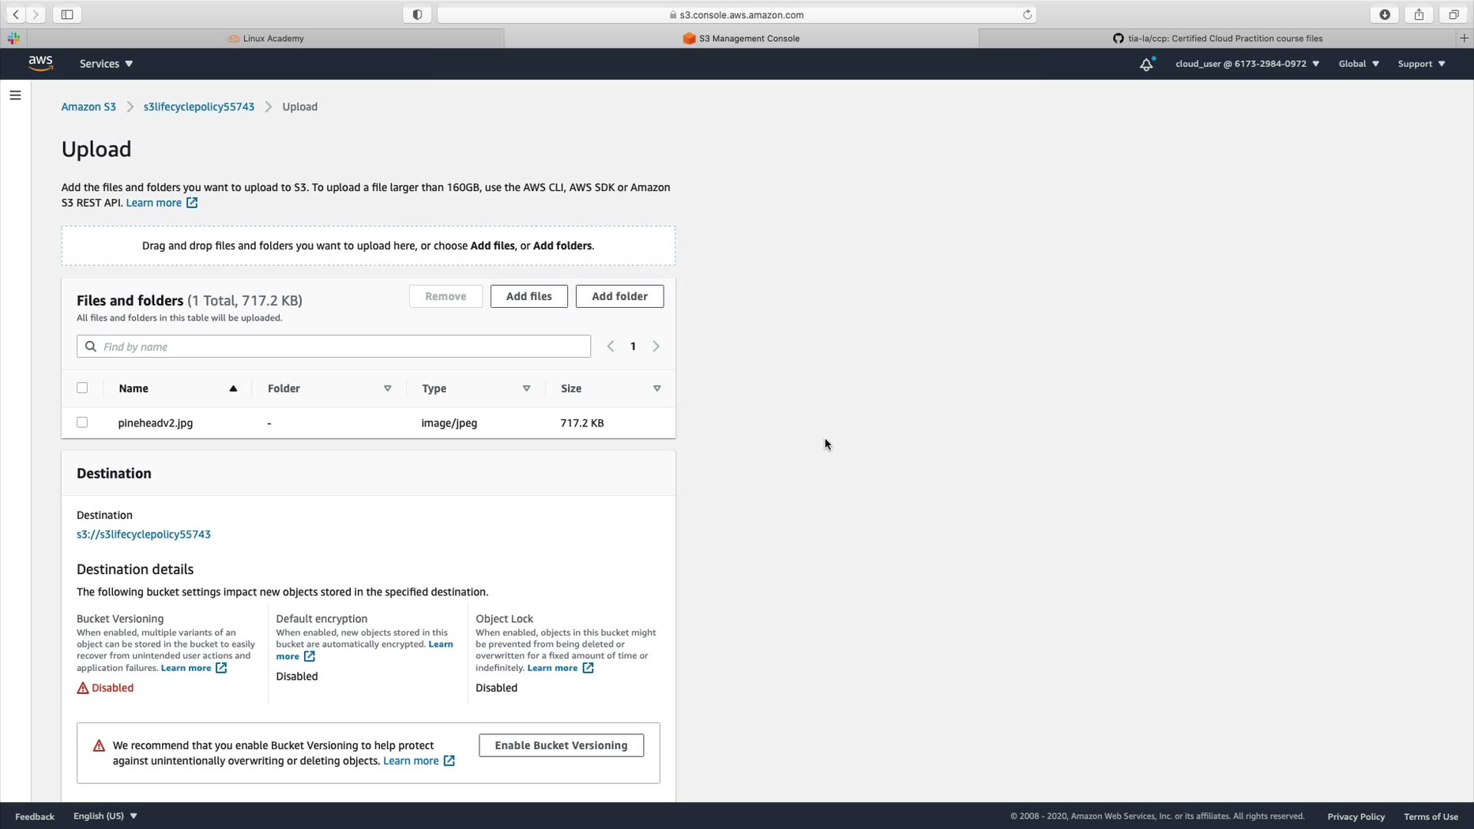The height and width of the screenshot is (829, 1474).
Task: Click the drag and drop upload area
Action: tap(368, 246)
